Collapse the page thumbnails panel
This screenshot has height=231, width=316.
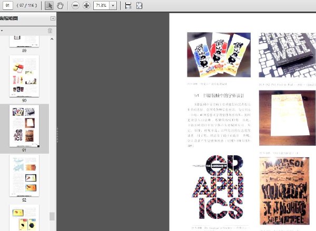click(x=53, y=18)
